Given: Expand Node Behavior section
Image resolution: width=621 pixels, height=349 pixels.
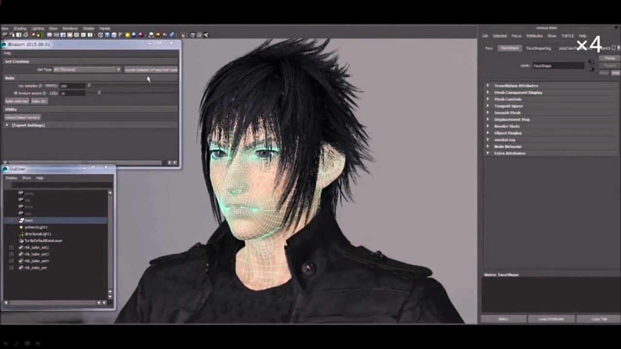Looking at the screenshot, I should point(488,146).
